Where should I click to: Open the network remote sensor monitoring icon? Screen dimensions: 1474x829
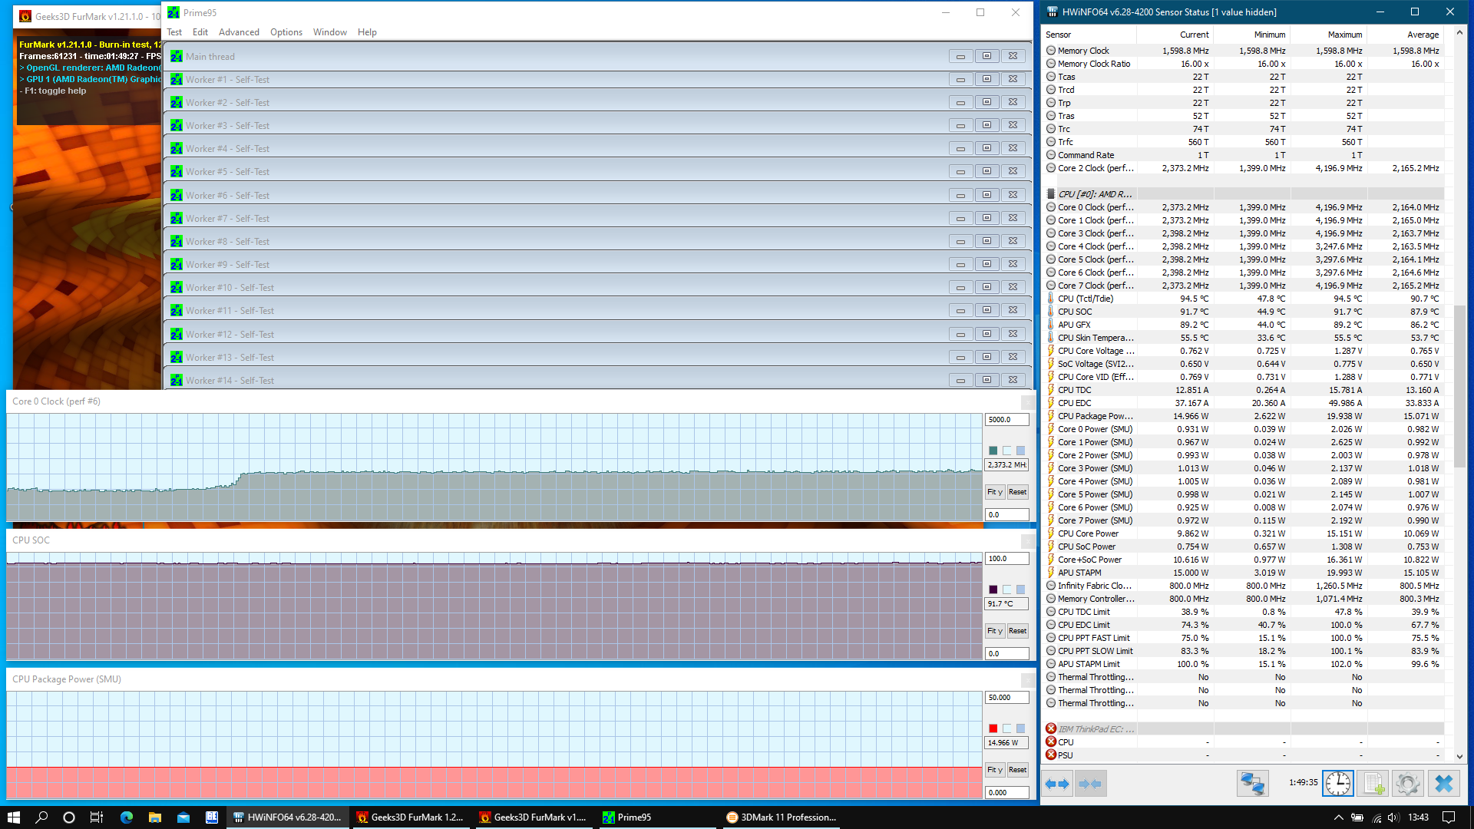pyautogui.click(x=1252, y=784)
